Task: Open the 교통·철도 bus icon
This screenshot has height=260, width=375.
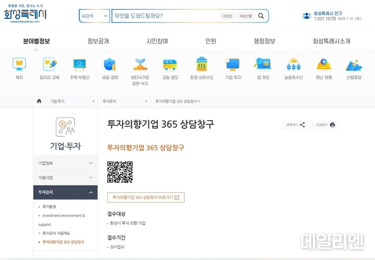Action: coord(170,64)
